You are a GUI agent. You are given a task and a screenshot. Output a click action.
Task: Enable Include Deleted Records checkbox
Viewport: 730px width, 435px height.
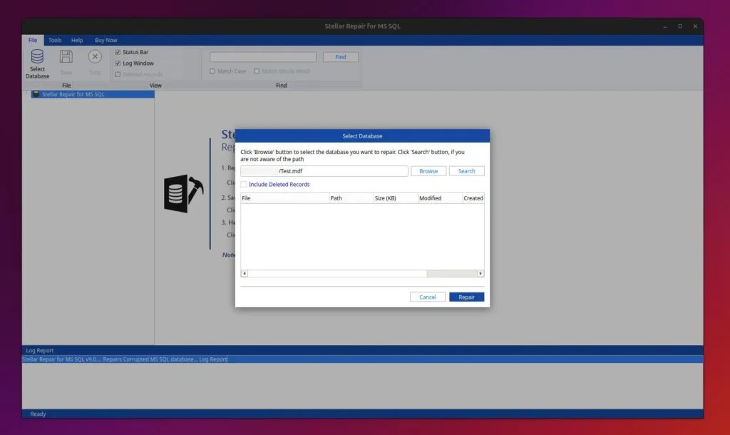[244, 185]
